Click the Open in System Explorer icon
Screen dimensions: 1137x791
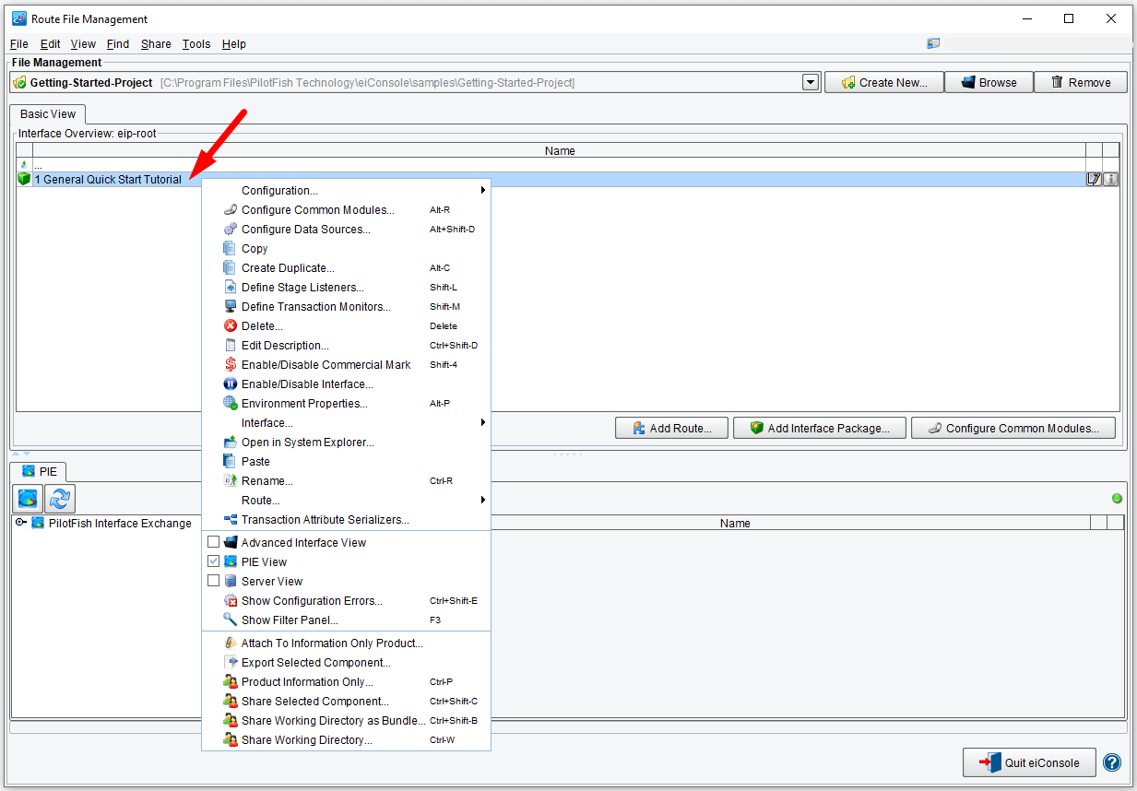click(x=231, y=443)
